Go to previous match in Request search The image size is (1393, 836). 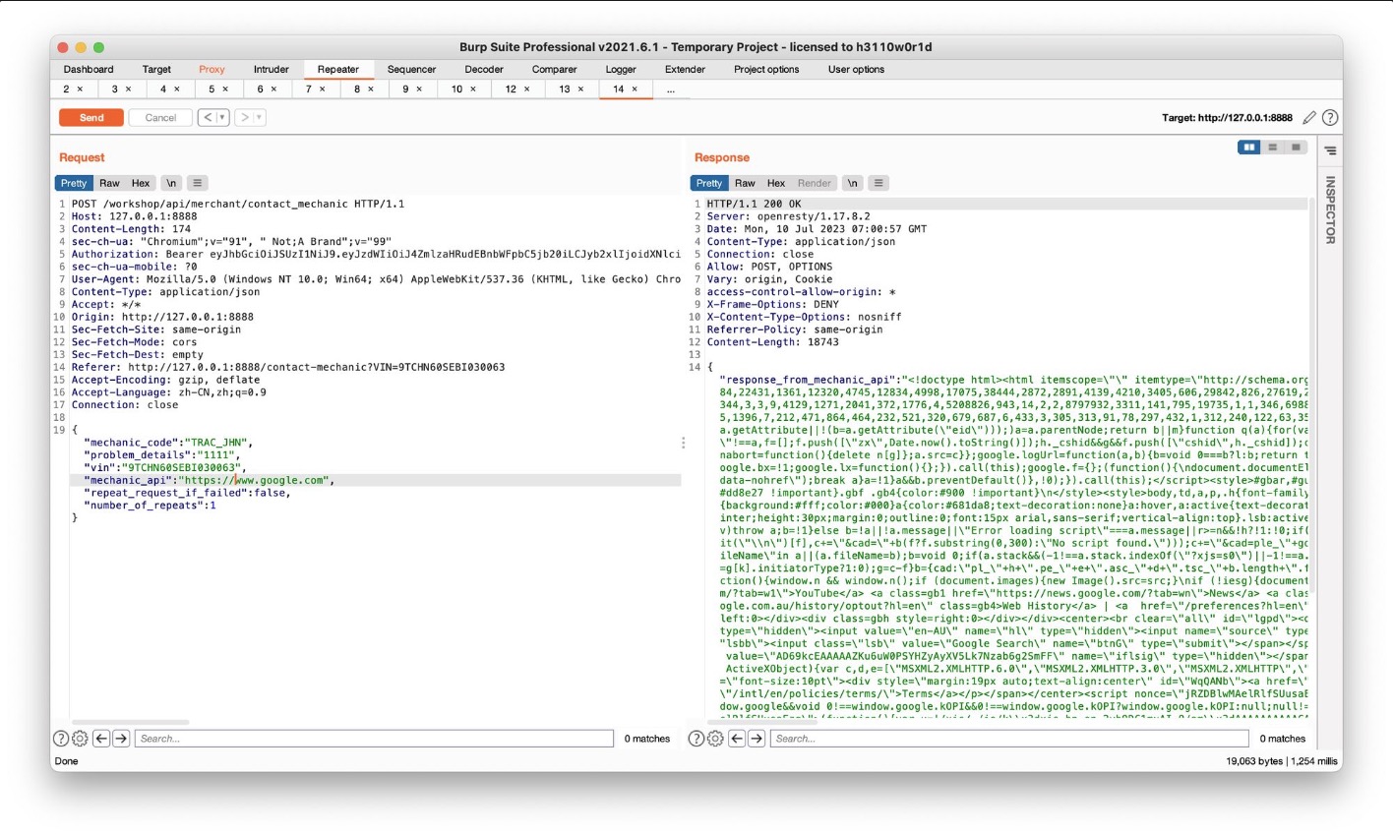click(x=101, y=739)
